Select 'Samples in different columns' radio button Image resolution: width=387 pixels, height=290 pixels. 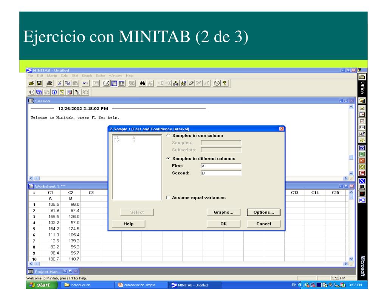[168, 159]
